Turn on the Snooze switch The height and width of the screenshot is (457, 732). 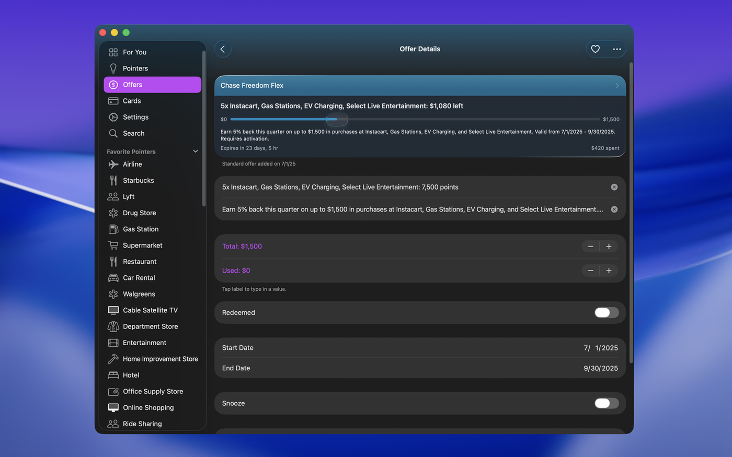pyautogui.click(x=606, y=403)
